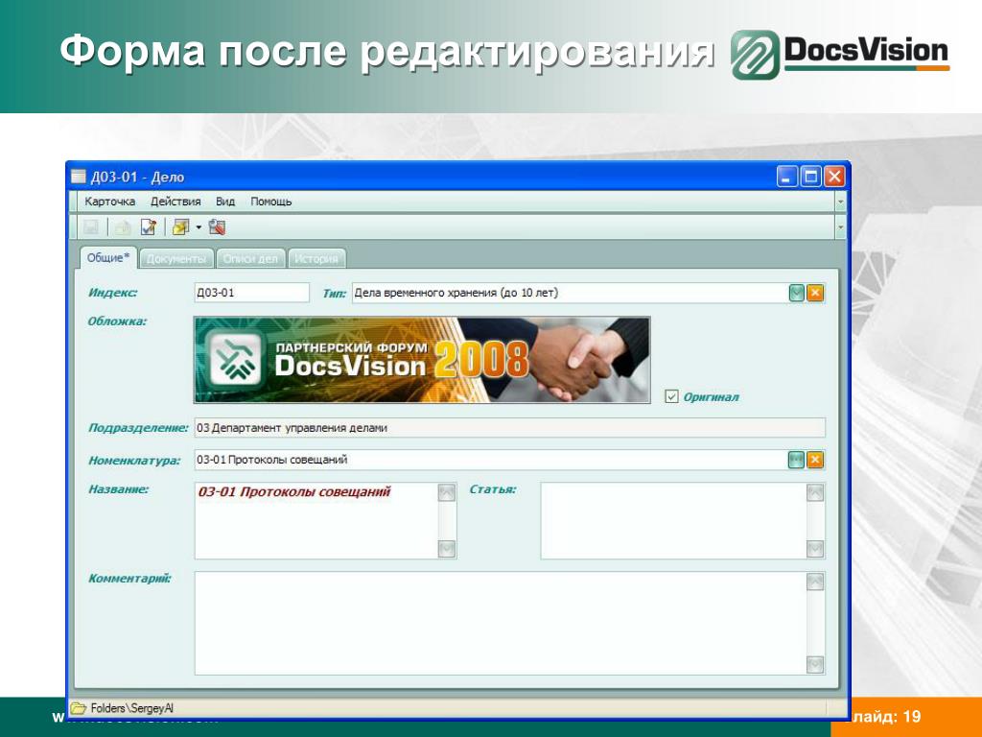This screenshot has height=737, width=982.
Task: Expand menu bar overflow chevron at right
Action: point(840,202)
